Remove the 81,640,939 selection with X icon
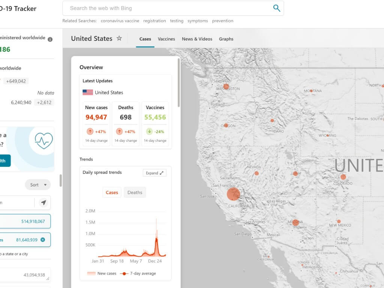Viewport: 384px width, 288px height. [x=43, y=240]
